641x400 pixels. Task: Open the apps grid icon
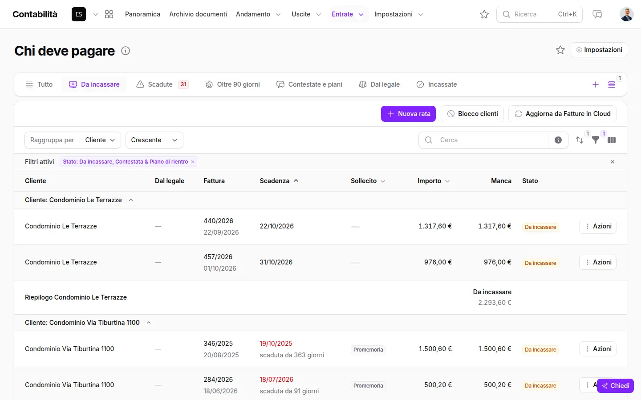[x=109, y=14]
